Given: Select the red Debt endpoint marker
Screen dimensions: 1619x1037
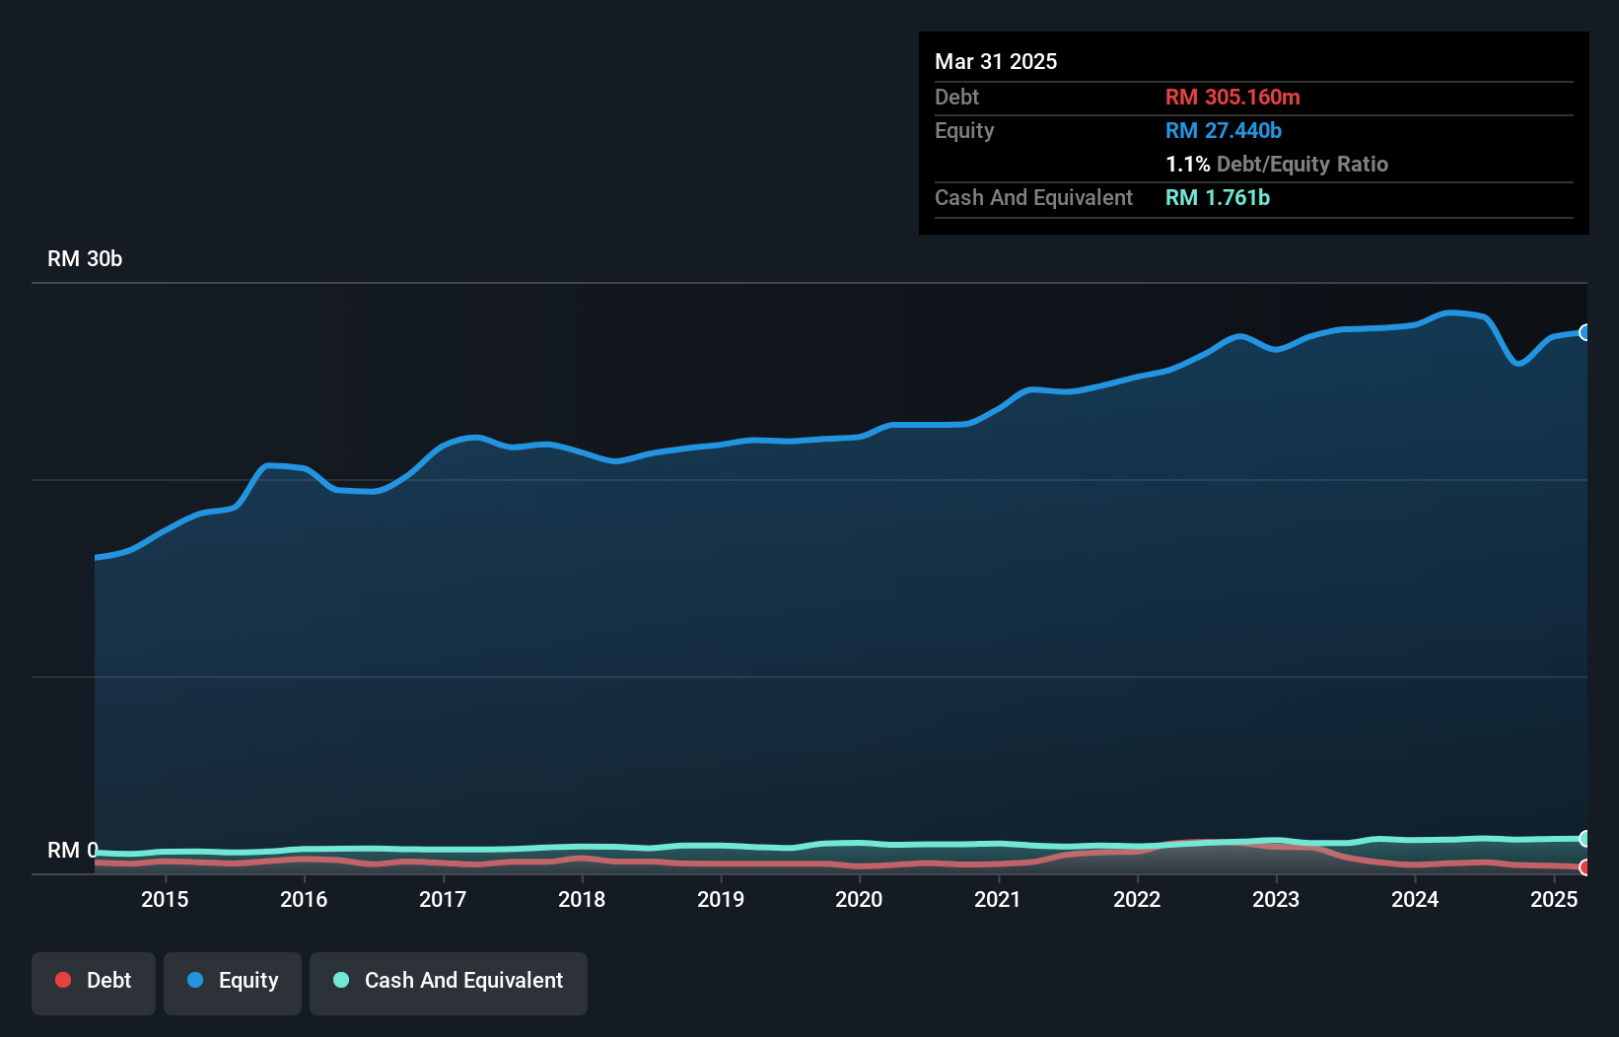Looking at the screenshot, I should [x=1585, y=867].
